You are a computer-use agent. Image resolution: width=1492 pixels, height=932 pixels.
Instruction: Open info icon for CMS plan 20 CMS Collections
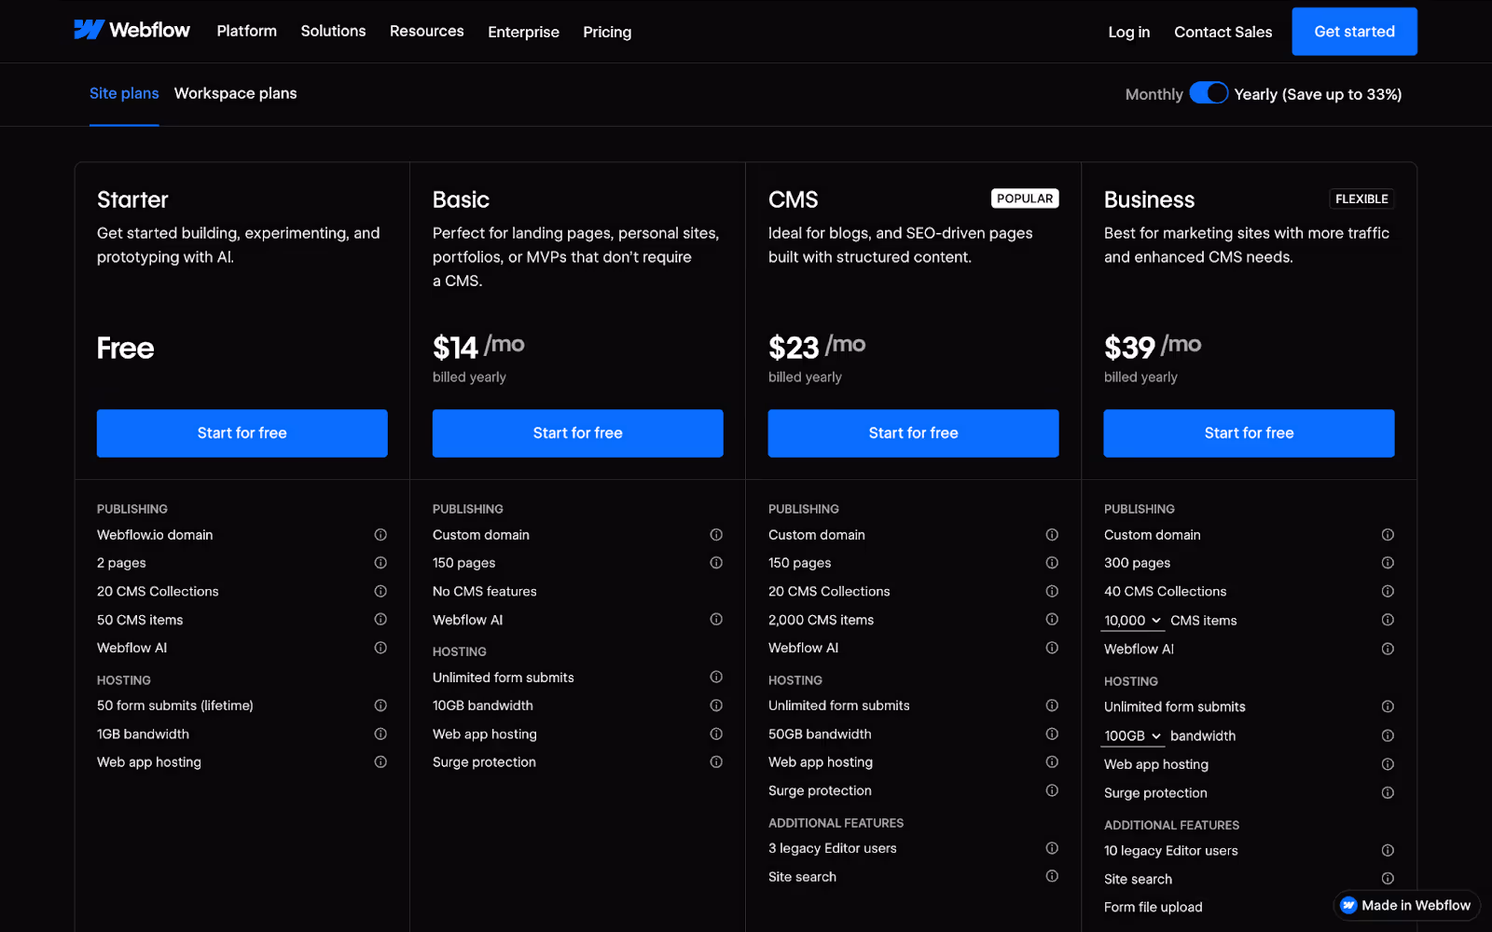point(1052,591)
